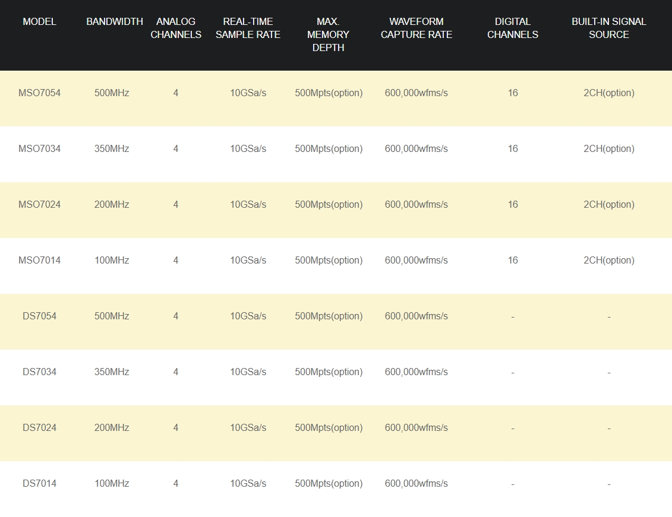Click the DS7014 model name
Image resolution: width=672 pixels, height=517 pixels.
point(39,483)
